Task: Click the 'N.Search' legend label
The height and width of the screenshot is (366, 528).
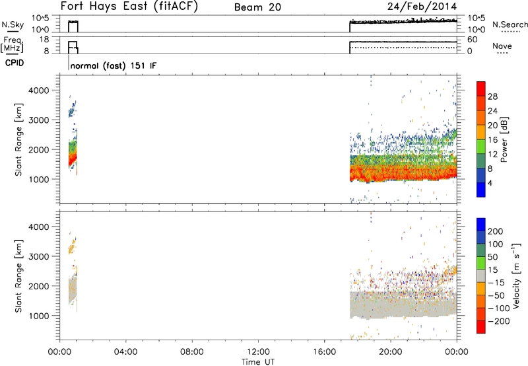Action: click(x=510, y=24)
